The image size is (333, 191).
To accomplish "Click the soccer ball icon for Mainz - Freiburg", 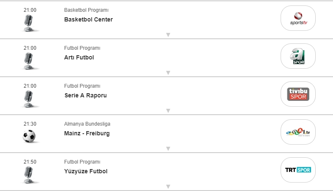I will coord(29,136).
